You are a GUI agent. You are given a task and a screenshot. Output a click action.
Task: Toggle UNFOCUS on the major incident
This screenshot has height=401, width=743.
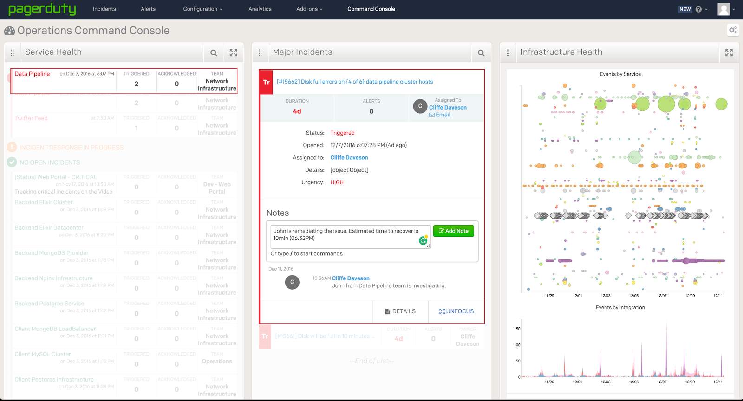[456, 311]
